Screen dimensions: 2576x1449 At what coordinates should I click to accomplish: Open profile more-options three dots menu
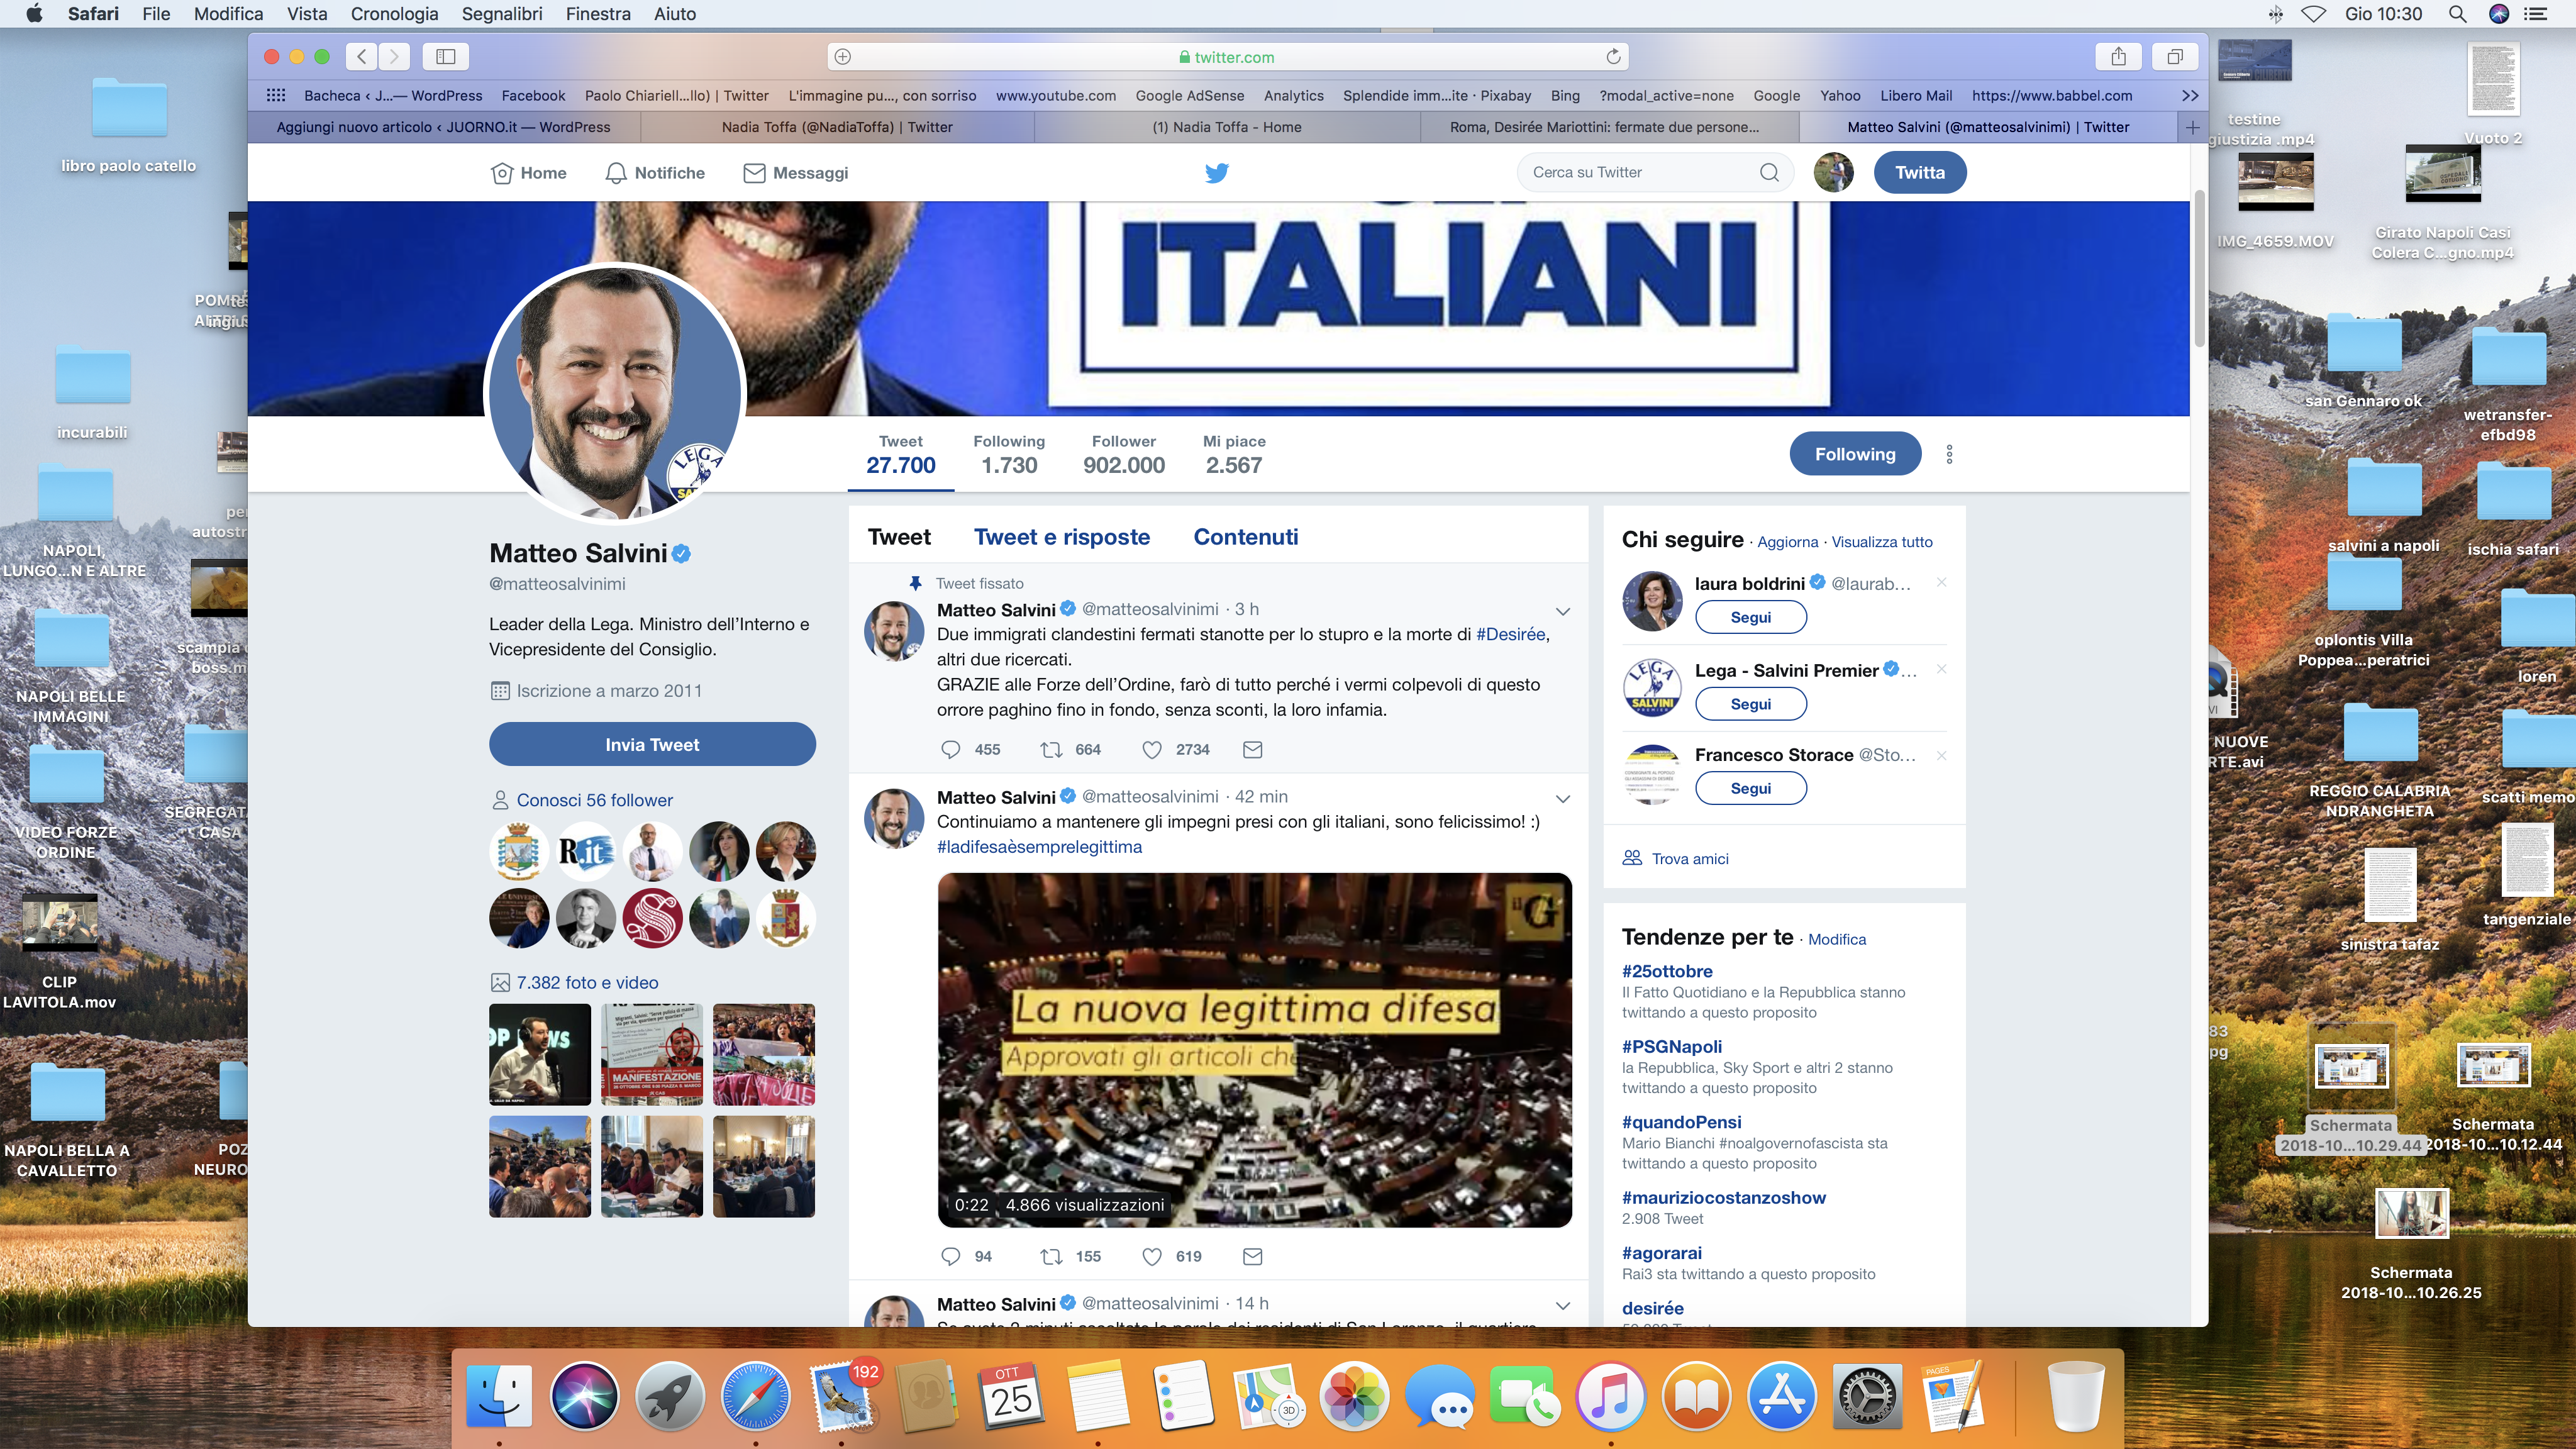click(x=1949, y=454)
